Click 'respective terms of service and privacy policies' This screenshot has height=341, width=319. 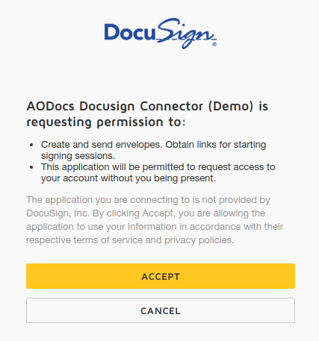coord(130,240)
